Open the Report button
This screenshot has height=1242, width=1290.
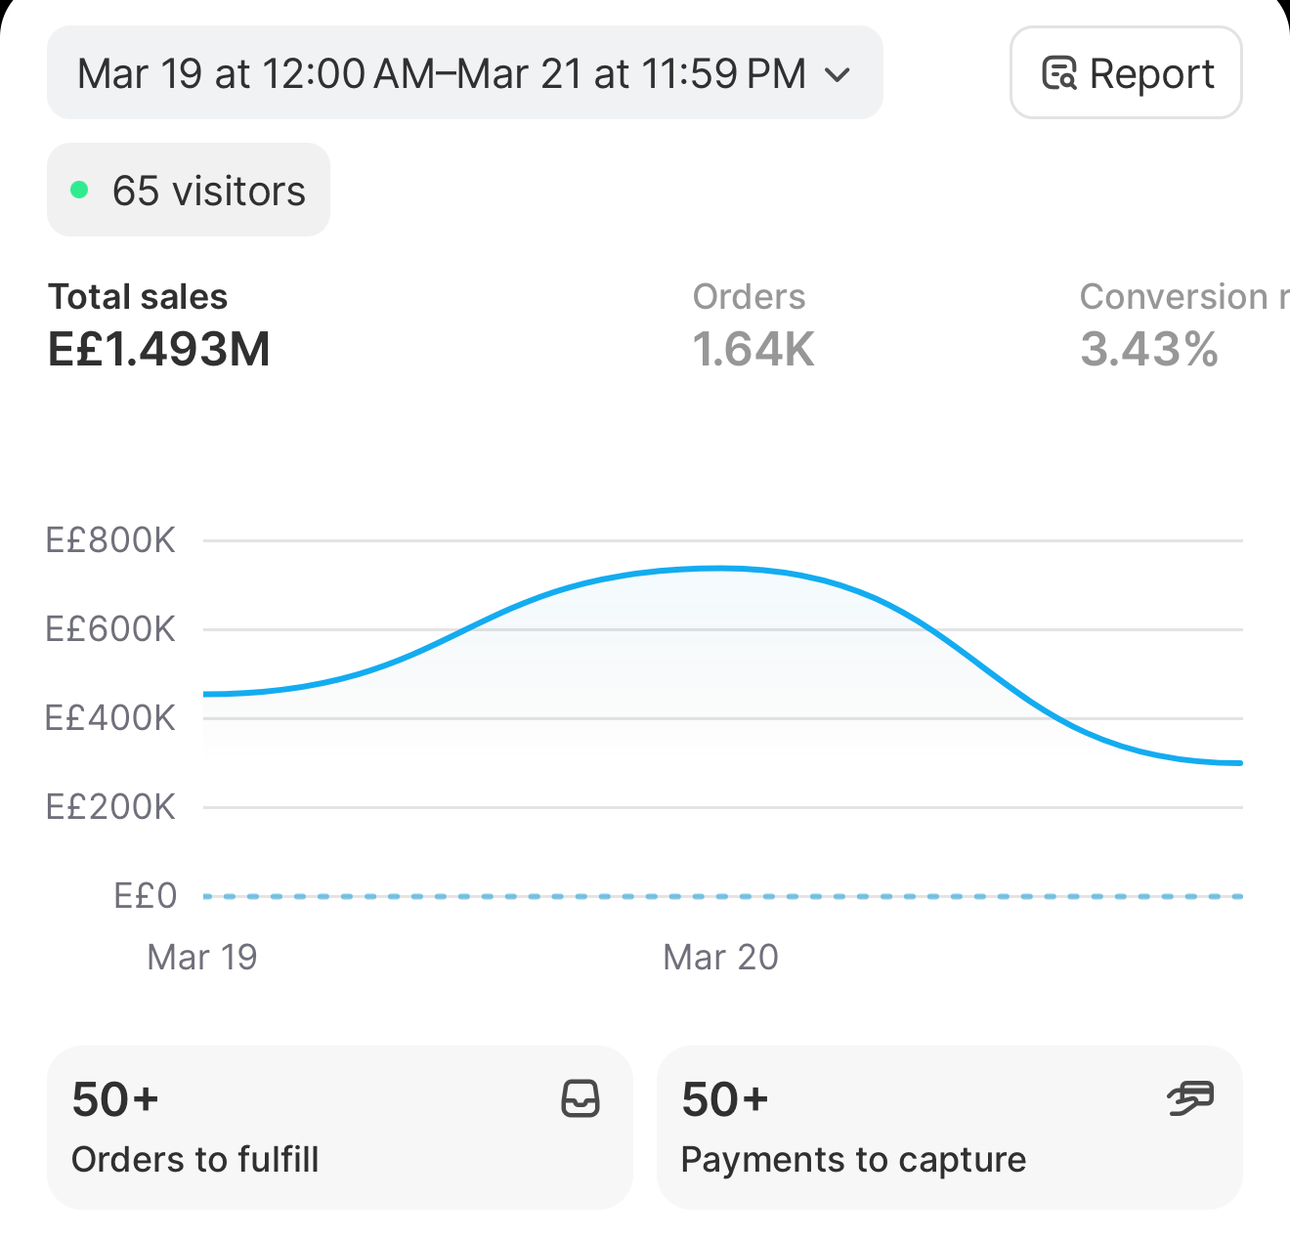point(1126,73)
